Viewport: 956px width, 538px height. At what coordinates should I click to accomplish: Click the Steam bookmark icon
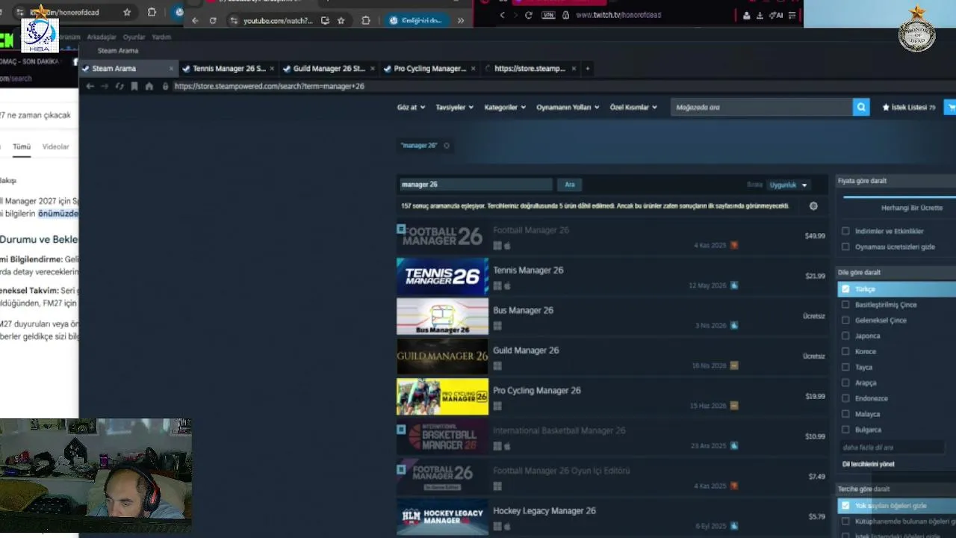tap(134, 87)
